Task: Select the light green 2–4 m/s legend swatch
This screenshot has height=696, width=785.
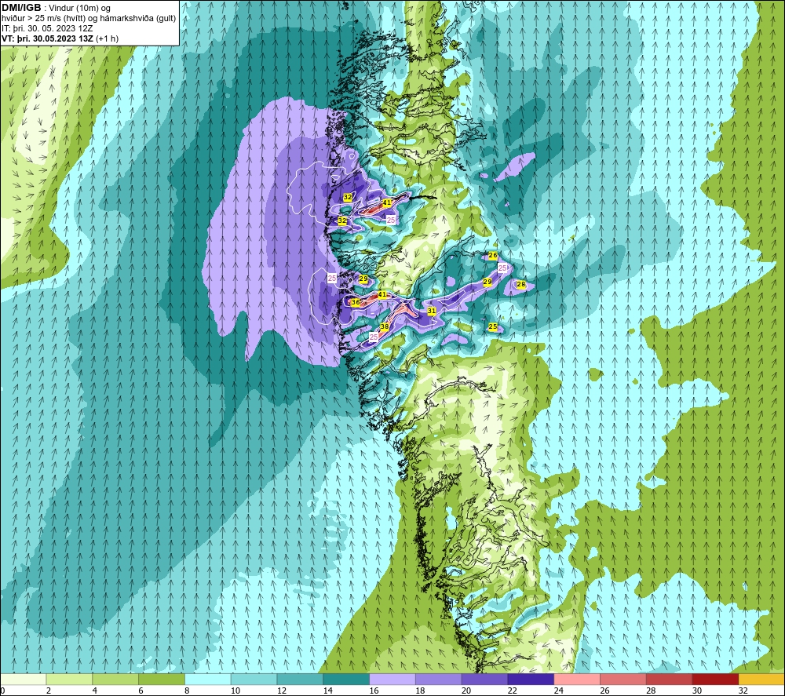Action: coord(69,679)
